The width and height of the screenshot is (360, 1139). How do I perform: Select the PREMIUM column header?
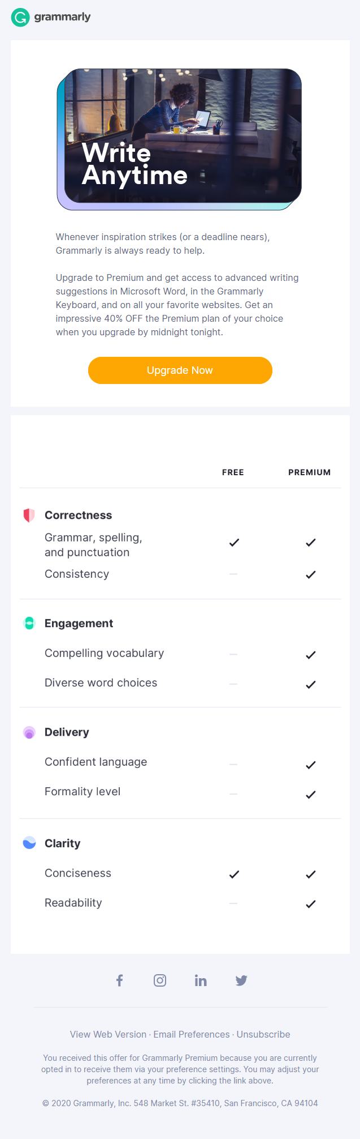pos(310,472)
